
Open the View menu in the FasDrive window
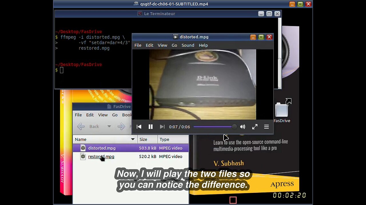[103, 115]
